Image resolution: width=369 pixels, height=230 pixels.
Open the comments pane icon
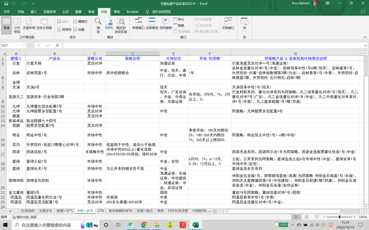[363, 12]
